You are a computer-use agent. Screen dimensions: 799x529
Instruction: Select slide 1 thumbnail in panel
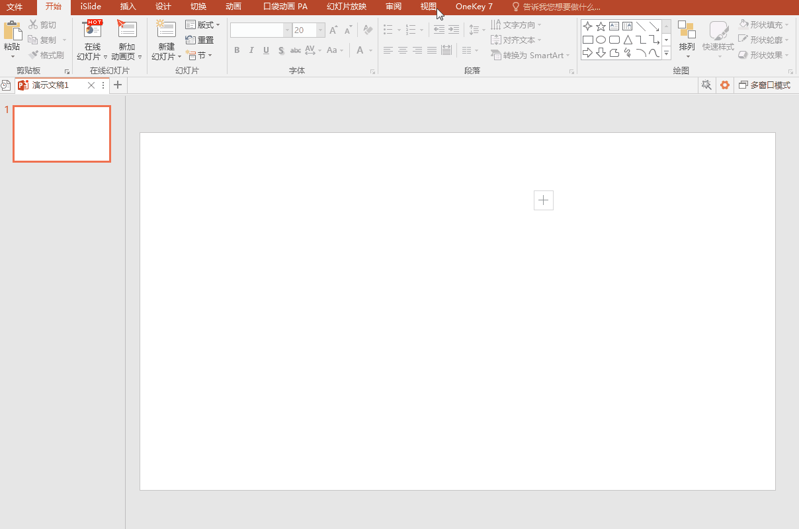coord(62,134)
